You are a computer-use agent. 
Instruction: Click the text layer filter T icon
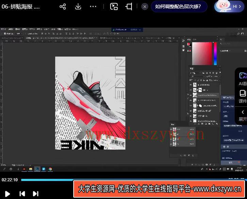click(210, 73)
